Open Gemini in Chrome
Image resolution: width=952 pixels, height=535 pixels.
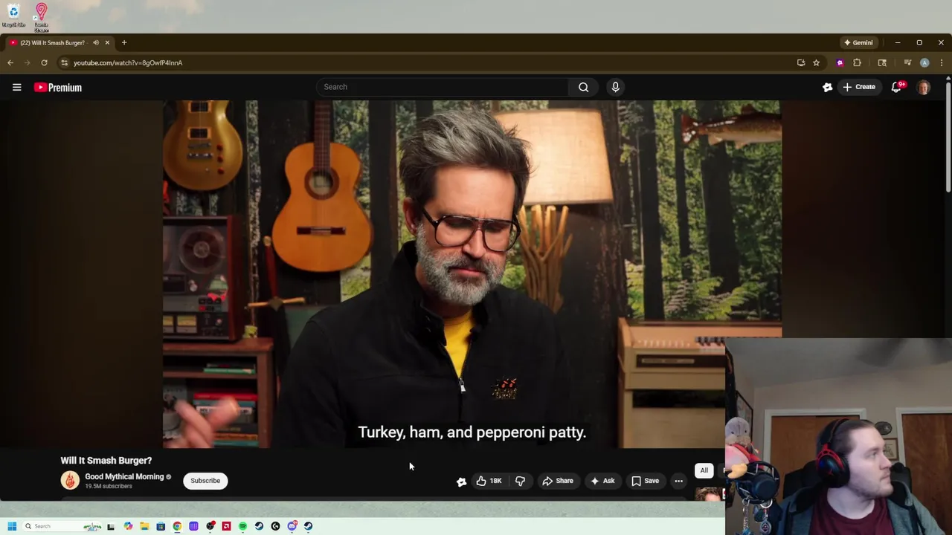pos(858,42)
